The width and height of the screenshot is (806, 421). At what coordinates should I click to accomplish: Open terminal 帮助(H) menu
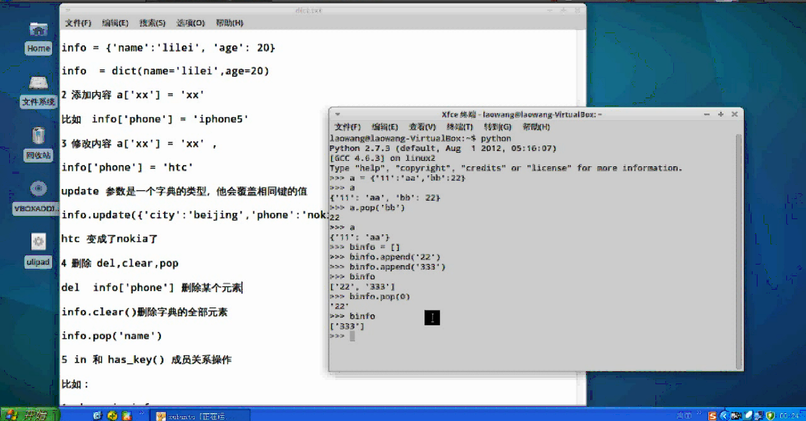tap(536, 127)
